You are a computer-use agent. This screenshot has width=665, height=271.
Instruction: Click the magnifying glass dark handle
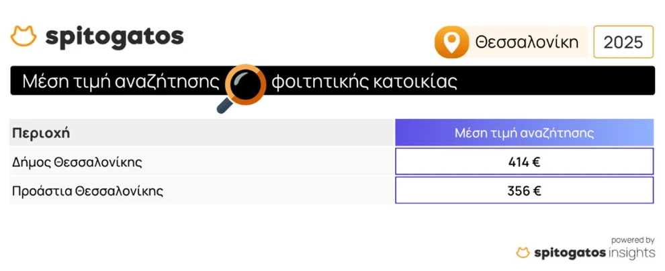(224, 106)
